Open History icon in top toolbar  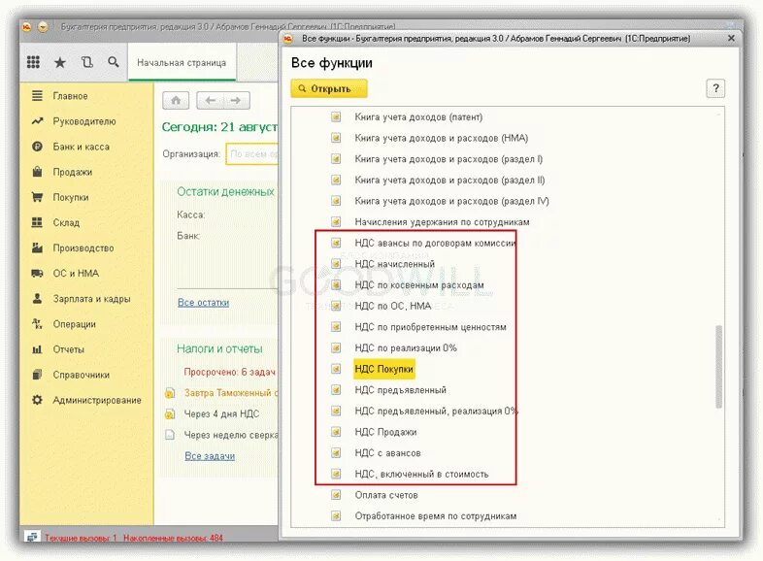[x=86, y=62]
